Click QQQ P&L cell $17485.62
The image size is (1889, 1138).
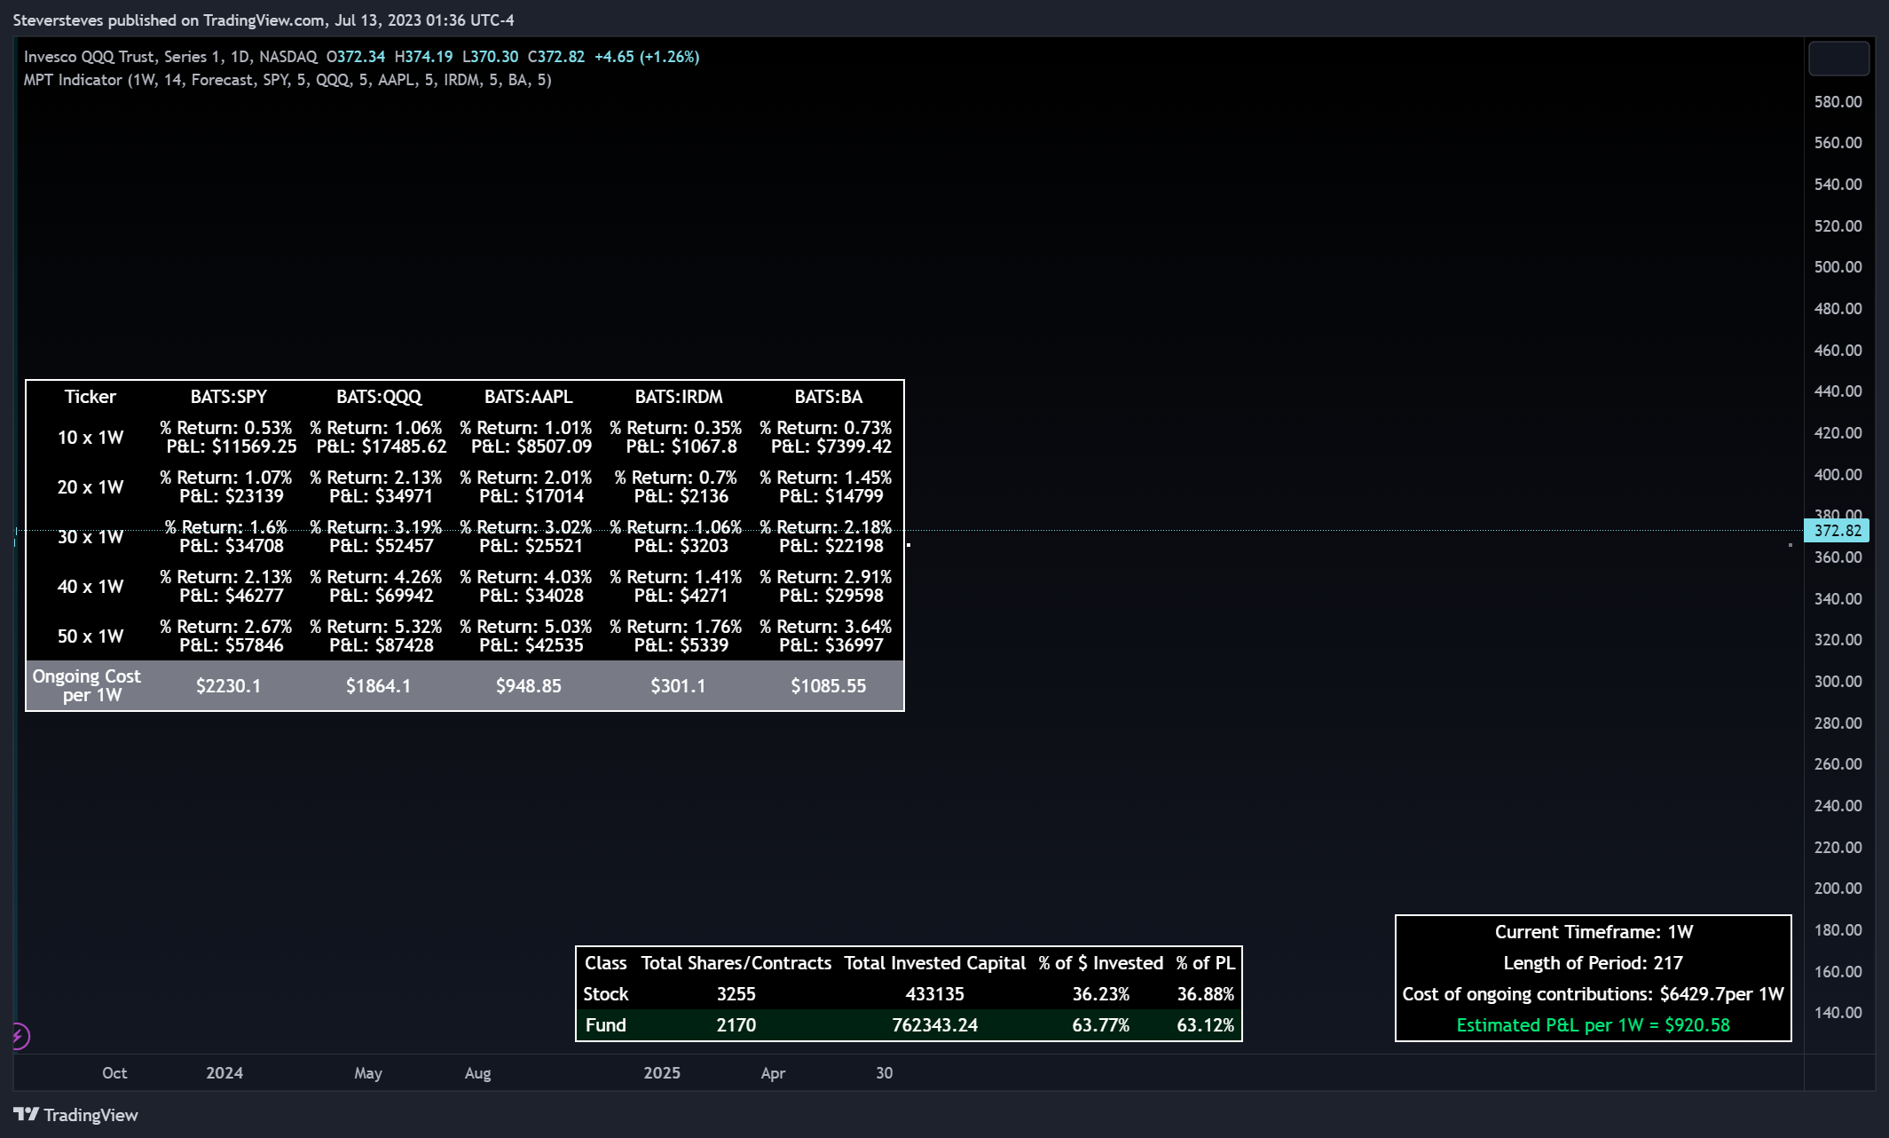(382, 447)
